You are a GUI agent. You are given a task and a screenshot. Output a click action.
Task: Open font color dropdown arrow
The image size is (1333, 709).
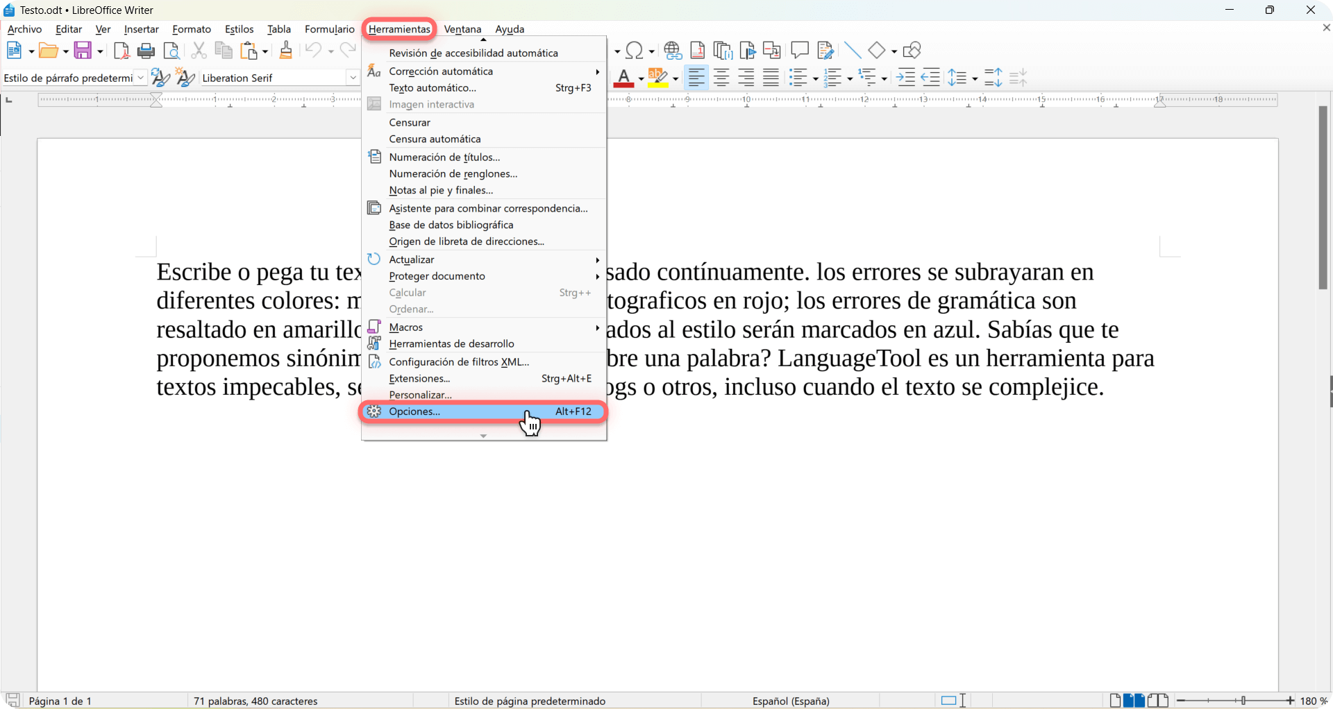pyautogui.click(x=640, y=78)
